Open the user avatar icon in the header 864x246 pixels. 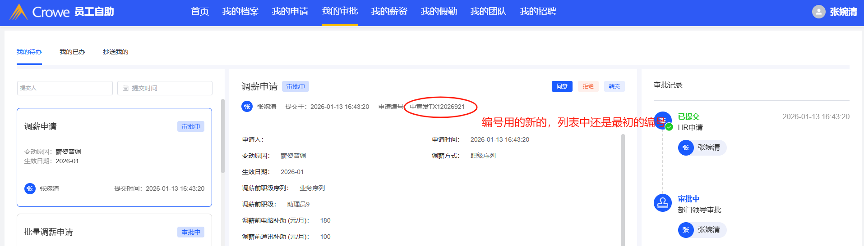point(818,12)
